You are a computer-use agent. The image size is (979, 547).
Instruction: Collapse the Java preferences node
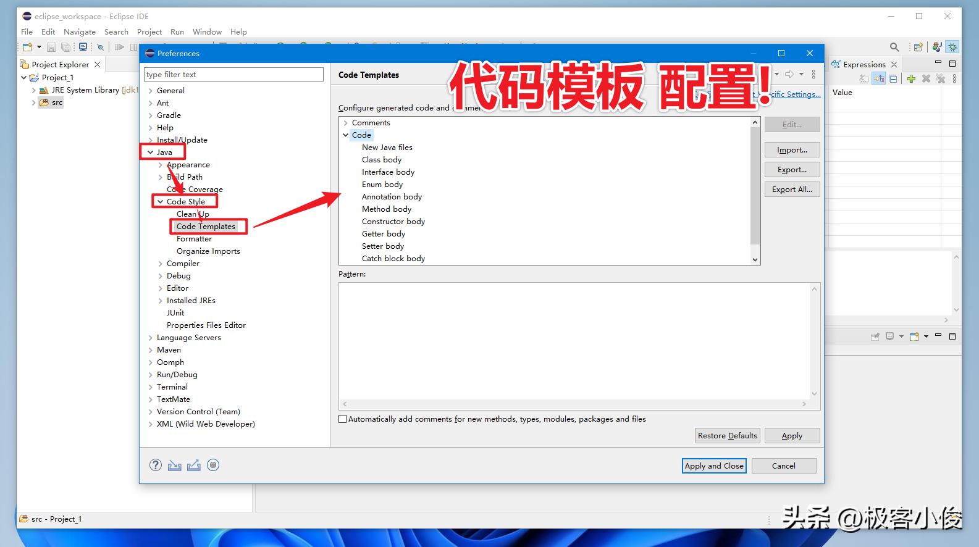150,152
